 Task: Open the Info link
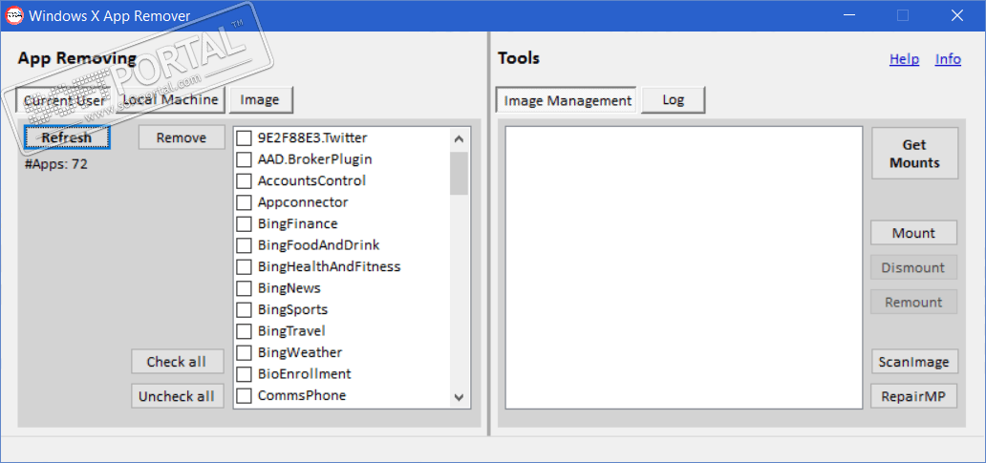coord(948,59)
